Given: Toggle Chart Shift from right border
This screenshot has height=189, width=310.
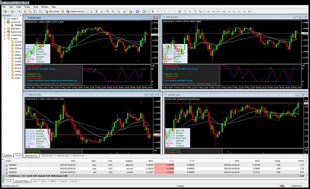Looking at the screenshot, I should click(x=124, y=12).
